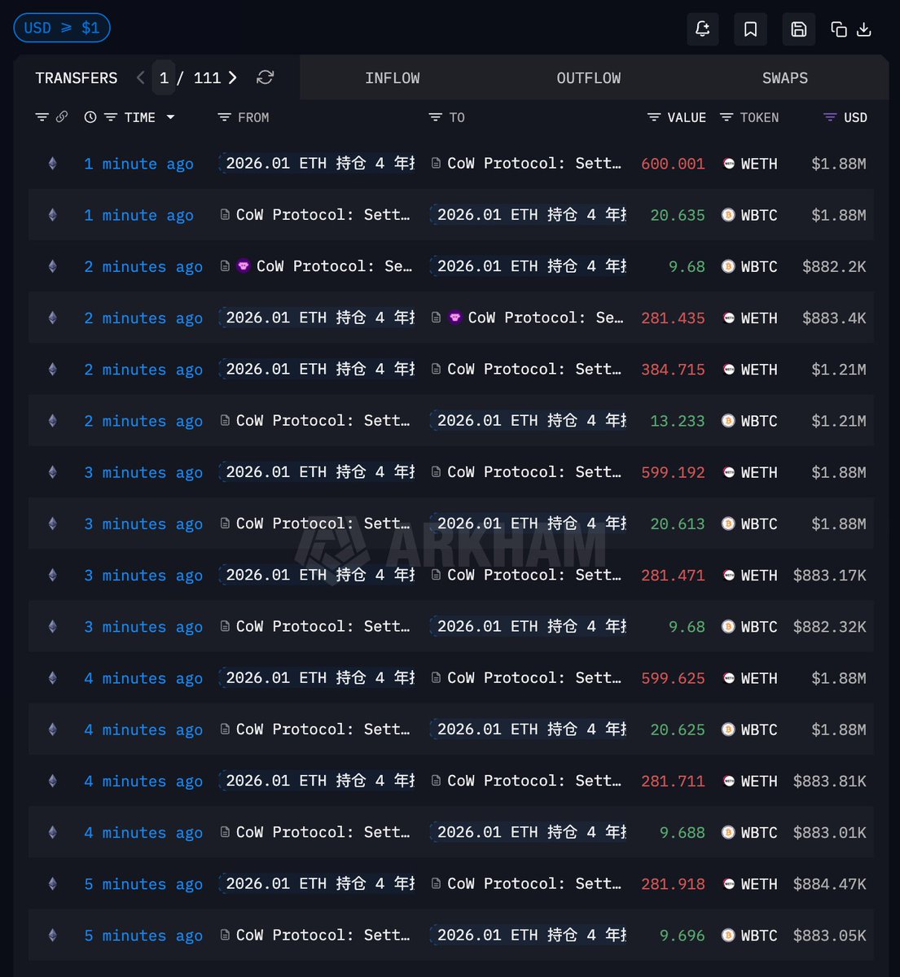Switch to the OUTFLOW tab
Viewport: 900px width, 977px height.
(x=588, y=78)
